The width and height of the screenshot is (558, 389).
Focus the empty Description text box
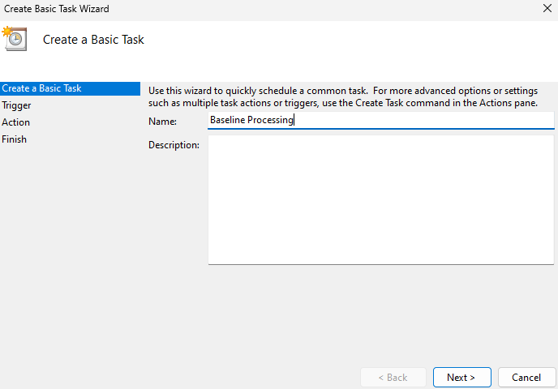pos(380,200)
